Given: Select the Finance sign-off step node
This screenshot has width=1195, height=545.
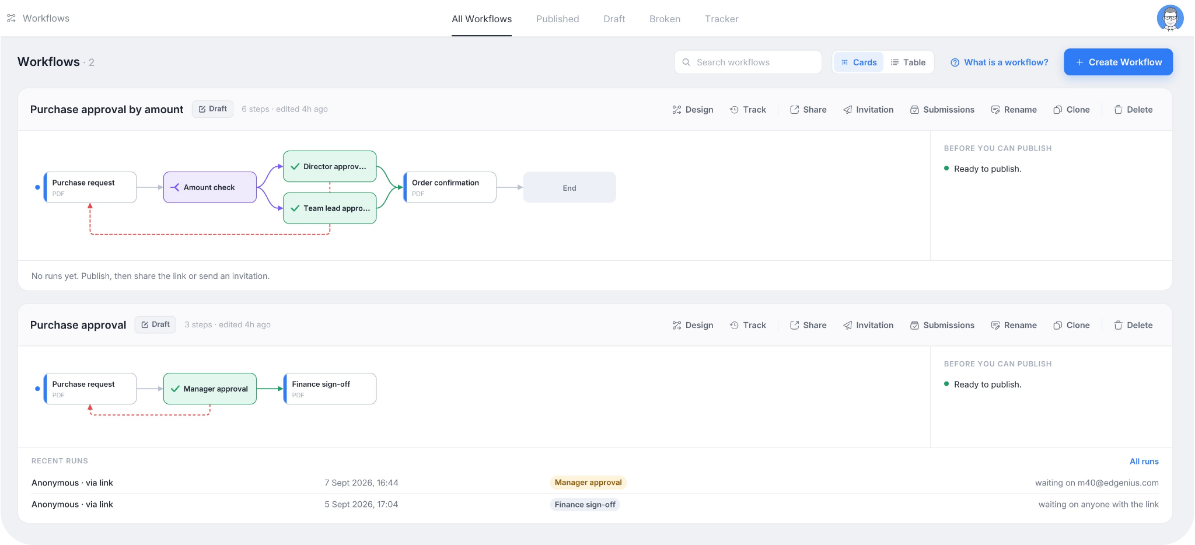Looking at the screenshot, I should tap(330, 389).
